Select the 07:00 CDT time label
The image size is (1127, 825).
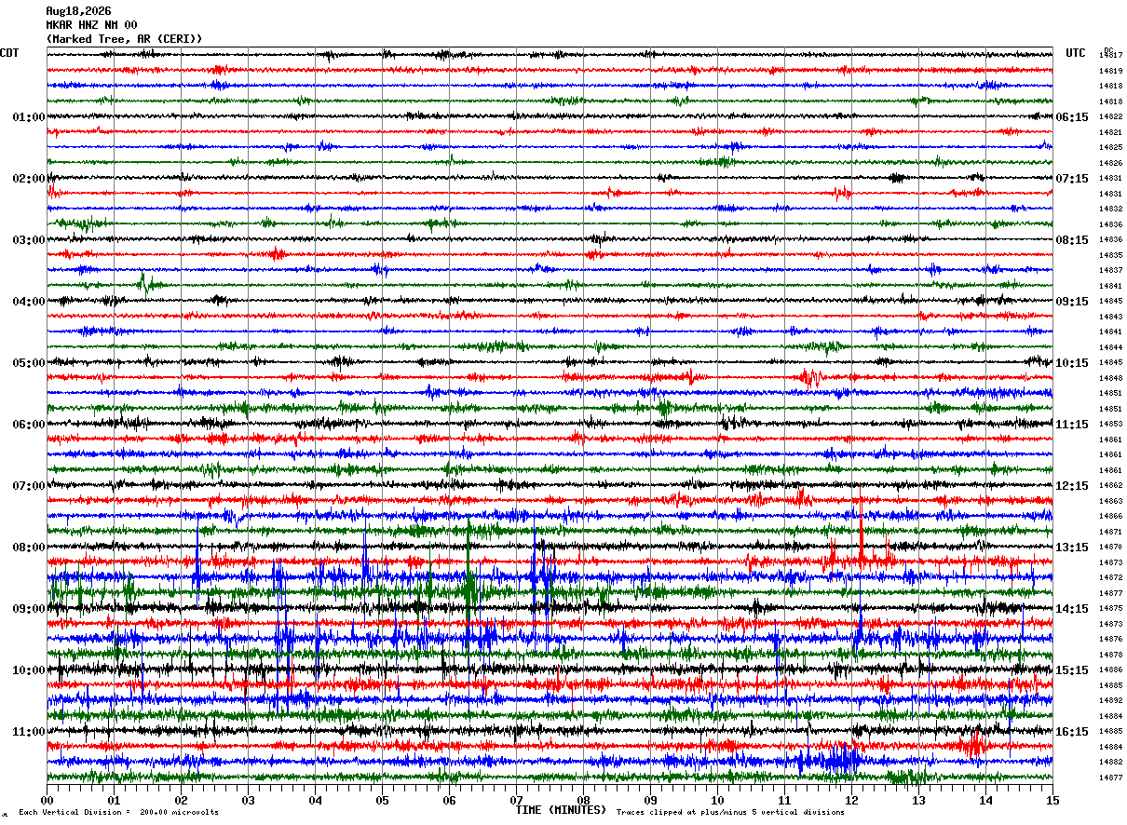pyautogui.click(x=28, y=486)
